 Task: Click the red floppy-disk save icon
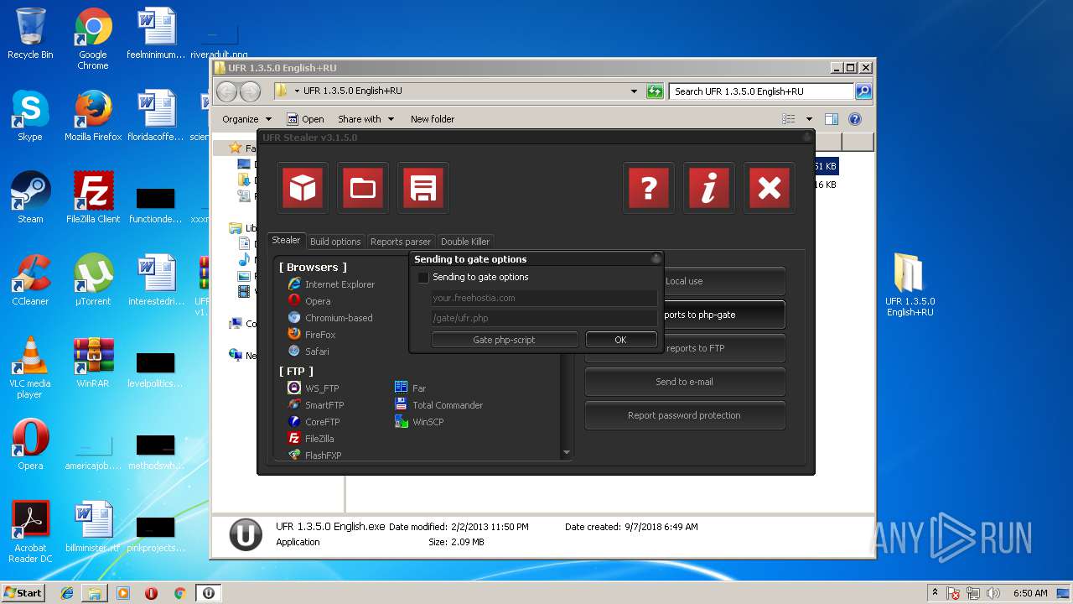[x=423, y=188]
